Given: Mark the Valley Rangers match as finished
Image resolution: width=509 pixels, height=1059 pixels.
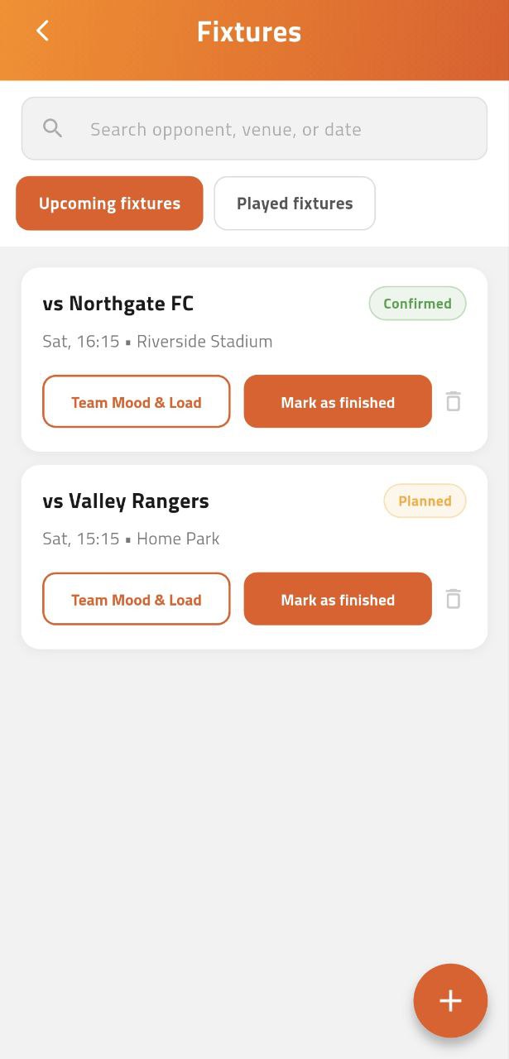Looking at the screenshot, I should [337, 599].
